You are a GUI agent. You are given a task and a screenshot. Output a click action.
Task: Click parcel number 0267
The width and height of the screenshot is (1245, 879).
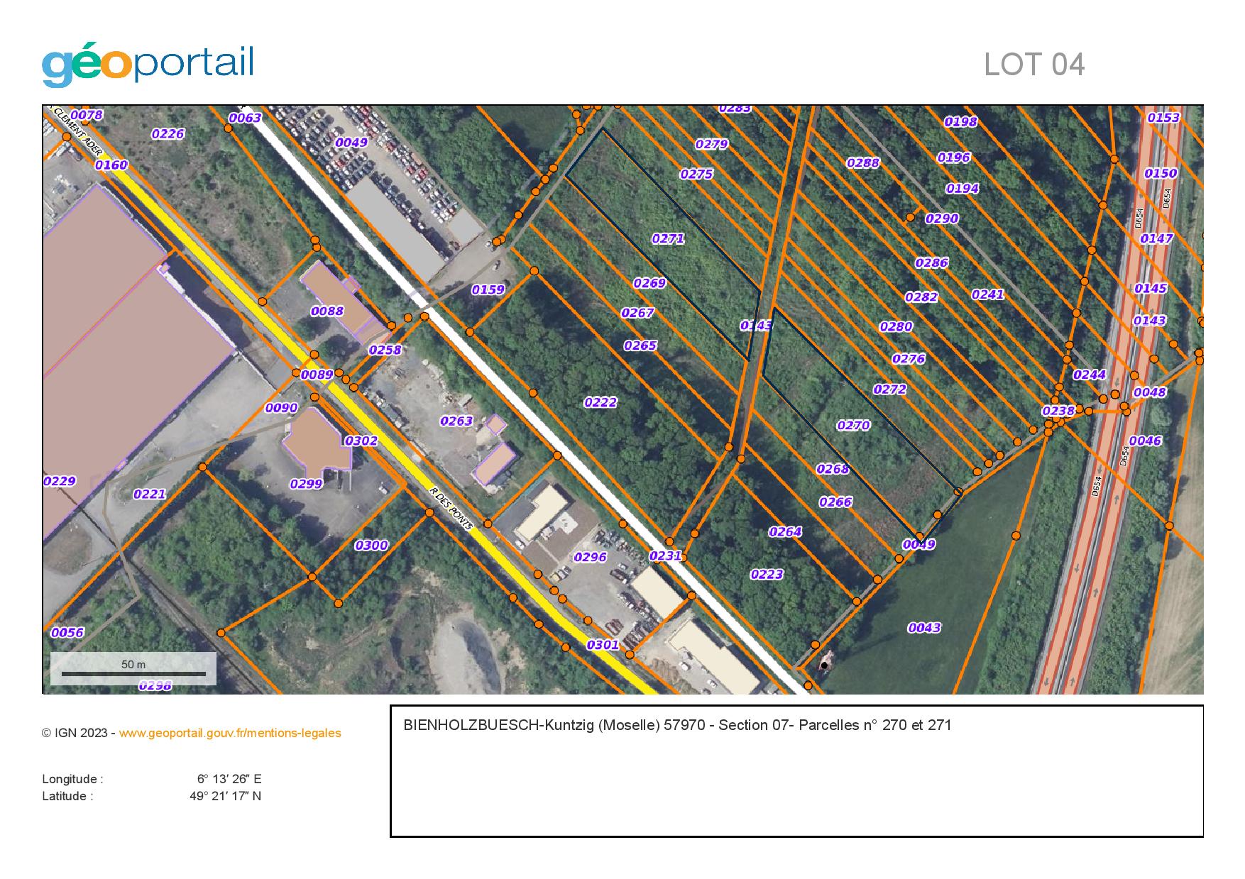point(637,313)
